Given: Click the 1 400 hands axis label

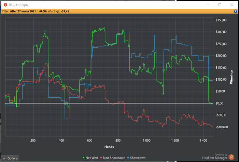Looking at the screenshot, I should 203,141.
